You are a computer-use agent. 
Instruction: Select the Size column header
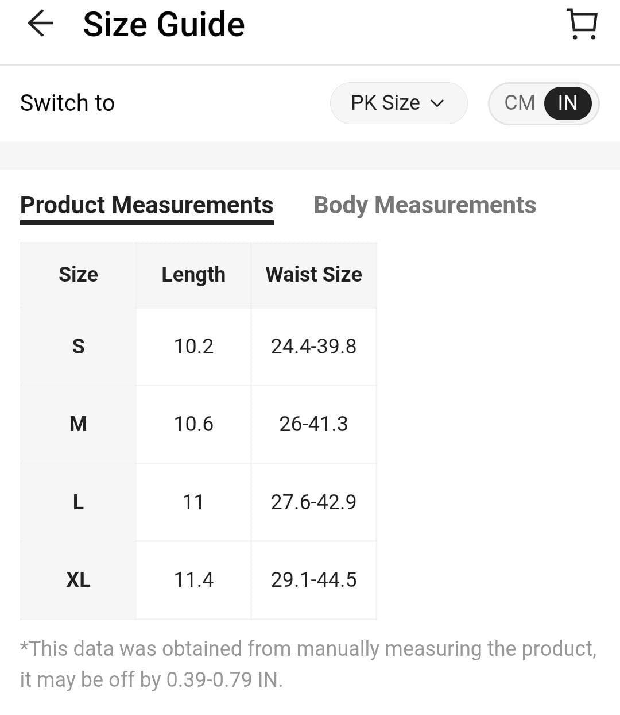pyautogui.click(x=78, y=275)
